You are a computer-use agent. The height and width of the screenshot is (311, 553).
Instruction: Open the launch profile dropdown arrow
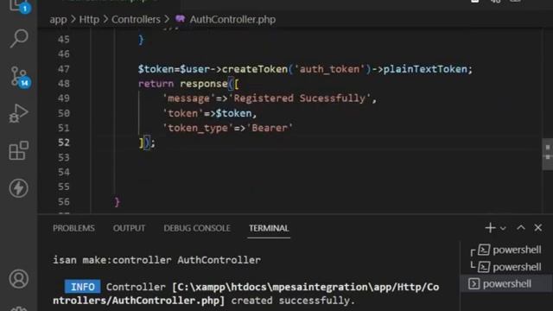pyautogui.click(x=503, y=228)
